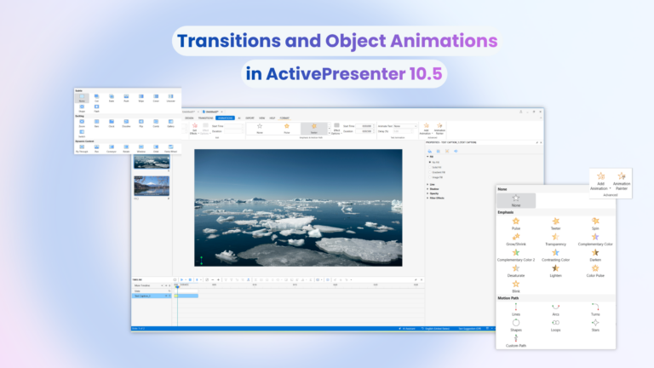Select Teeter in the ribbon gallery
654x368 pixels.
(313, 129)
